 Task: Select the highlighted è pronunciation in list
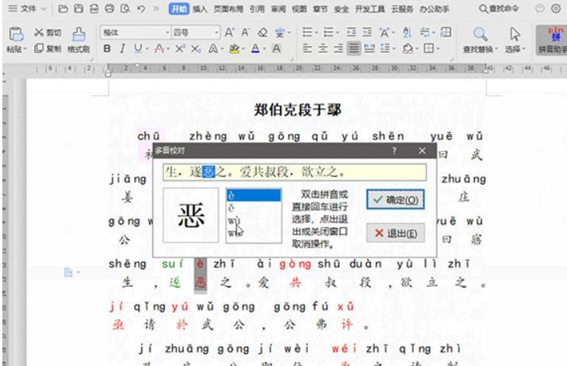point(254,196)
